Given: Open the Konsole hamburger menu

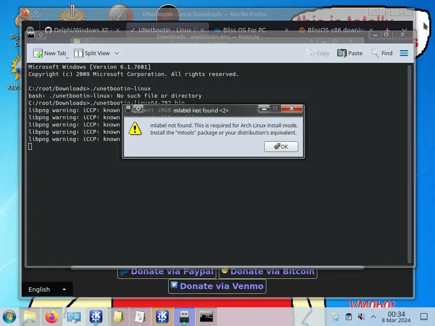Looking at the screenshot, I should click(404, 53).
